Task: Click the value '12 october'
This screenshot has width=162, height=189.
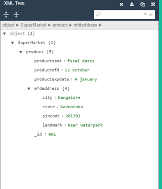Action: pos(77,70)
